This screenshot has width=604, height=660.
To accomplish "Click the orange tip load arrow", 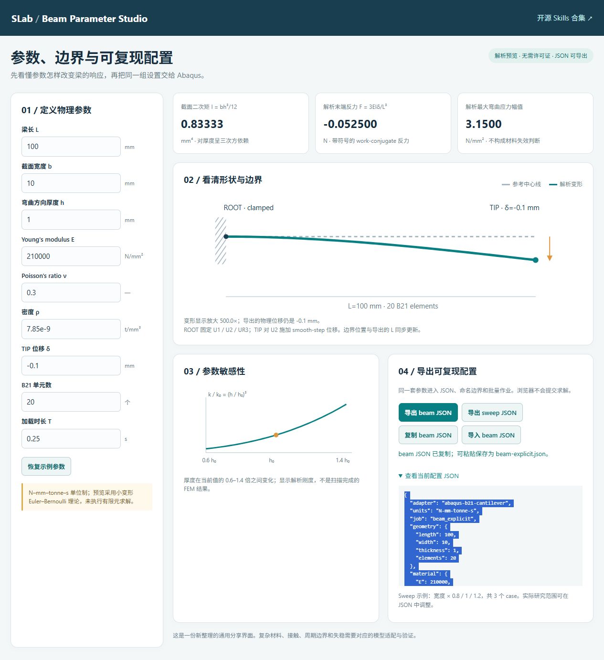I will [x=550, y=249].
